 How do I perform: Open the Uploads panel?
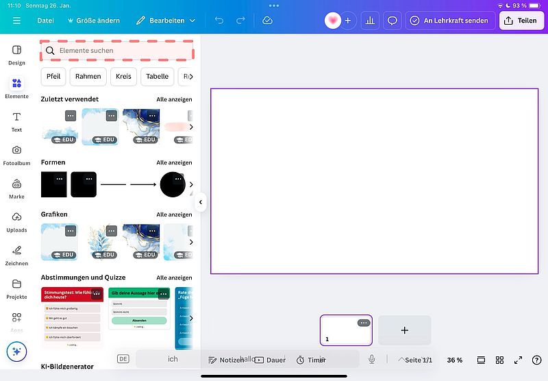(x=16, y=221)
